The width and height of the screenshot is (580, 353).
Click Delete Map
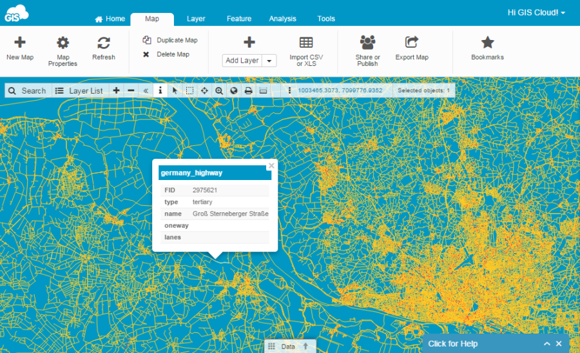(x=166, y=54)
